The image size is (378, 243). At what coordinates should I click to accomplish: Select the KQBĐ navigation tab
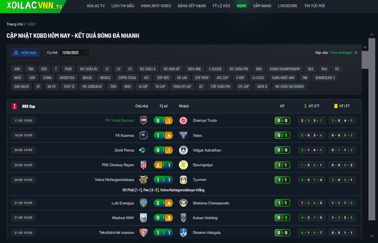(241, 6)
